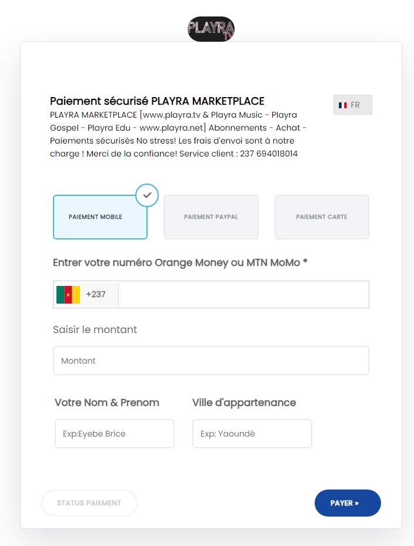Click the Orange Money or MTN MoMo label

coord(180,262)
